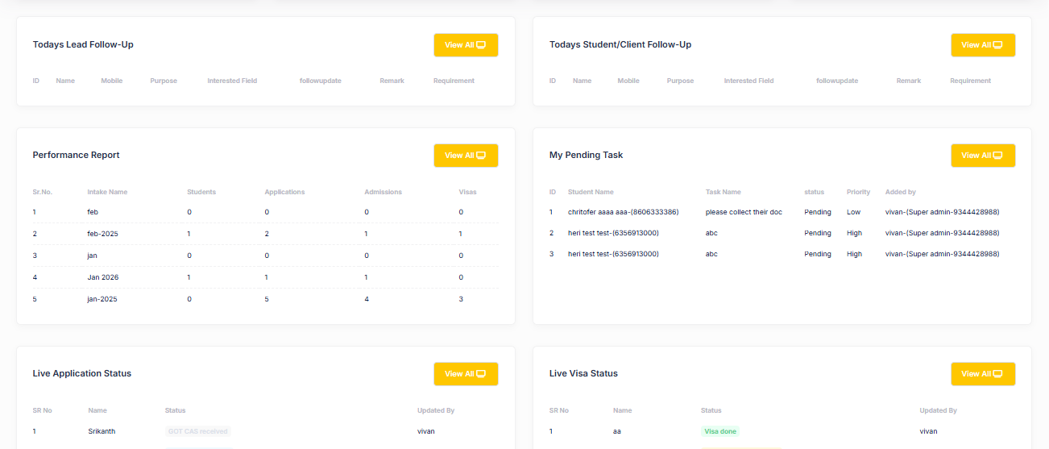Select student 'chritofer aaaa aaa' in pending tasks
The image size is (1049, 449).
pyautogui.click(x=623, y=212)
